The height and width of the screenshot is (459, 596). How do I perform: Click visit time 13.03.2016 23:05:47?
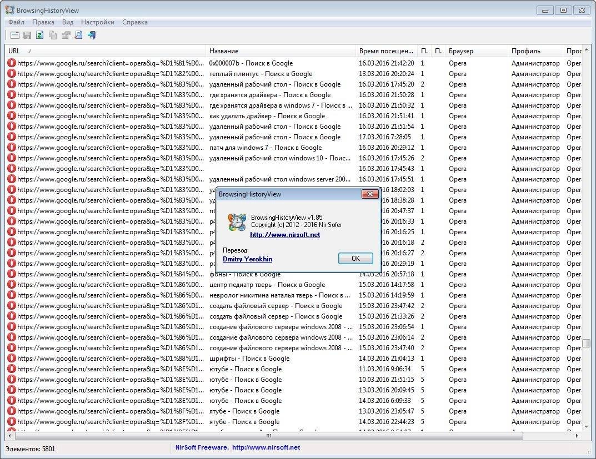click(x=387, y=411)
